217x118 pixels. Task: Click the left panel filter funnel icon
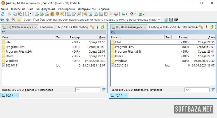(104, 90)
